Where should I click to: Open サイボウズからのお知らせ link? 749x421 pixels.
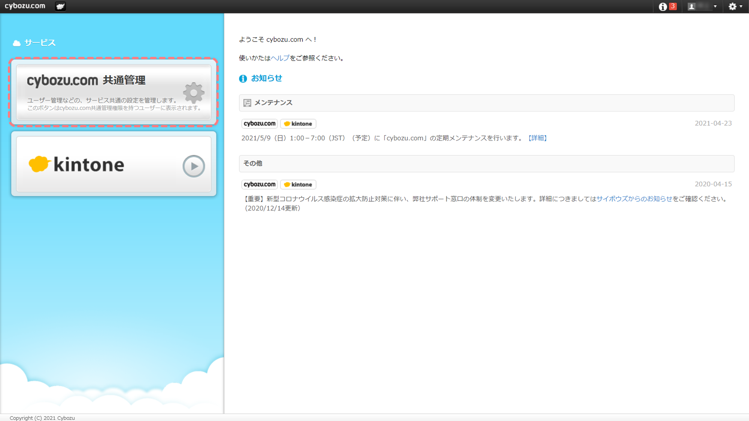[x=634, y=199]
